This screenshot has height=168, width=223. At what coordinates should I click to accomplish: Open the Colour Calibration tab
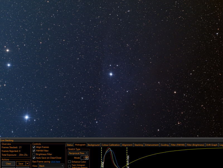coord(111,145)
